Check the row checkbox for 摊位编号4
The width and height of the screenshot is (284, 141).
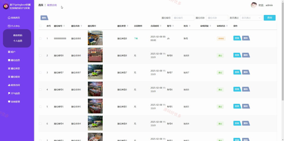40,124
